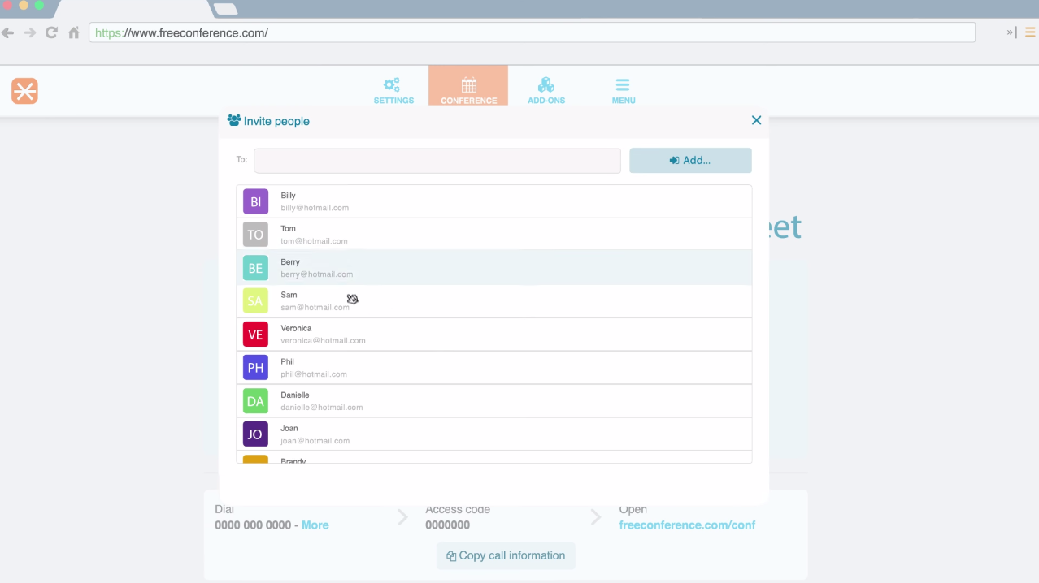Focus the To: recipient input field
The height and width of the screenshot is (583, 1039).
(437, 160)
